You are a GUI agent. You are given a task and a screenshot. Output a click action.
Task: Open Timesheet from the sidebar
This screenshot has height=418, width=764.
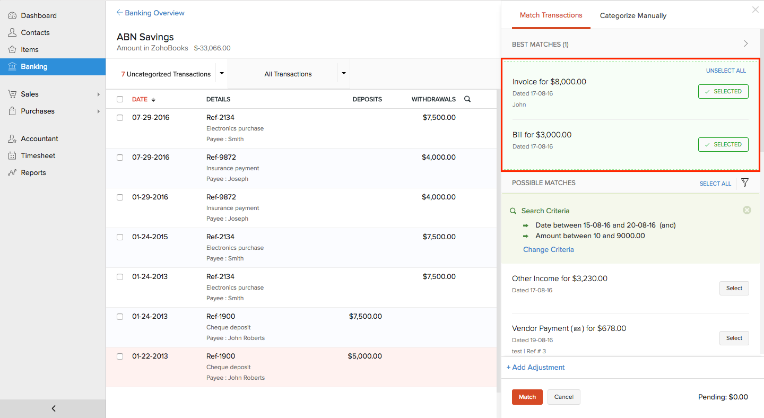[x=37, y=155]
